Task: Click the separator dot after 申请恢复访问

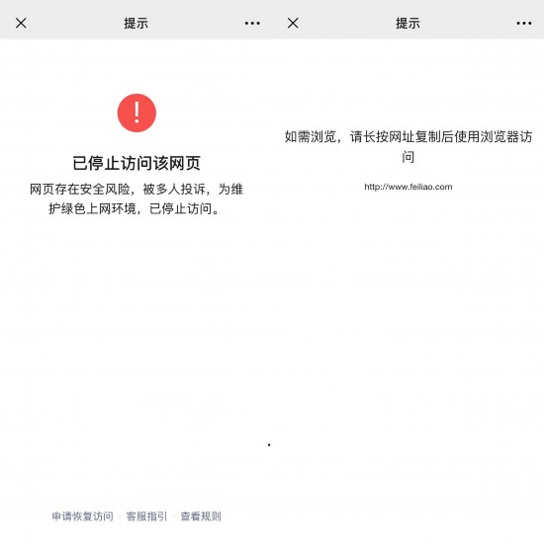Action: tap(120, 516)
